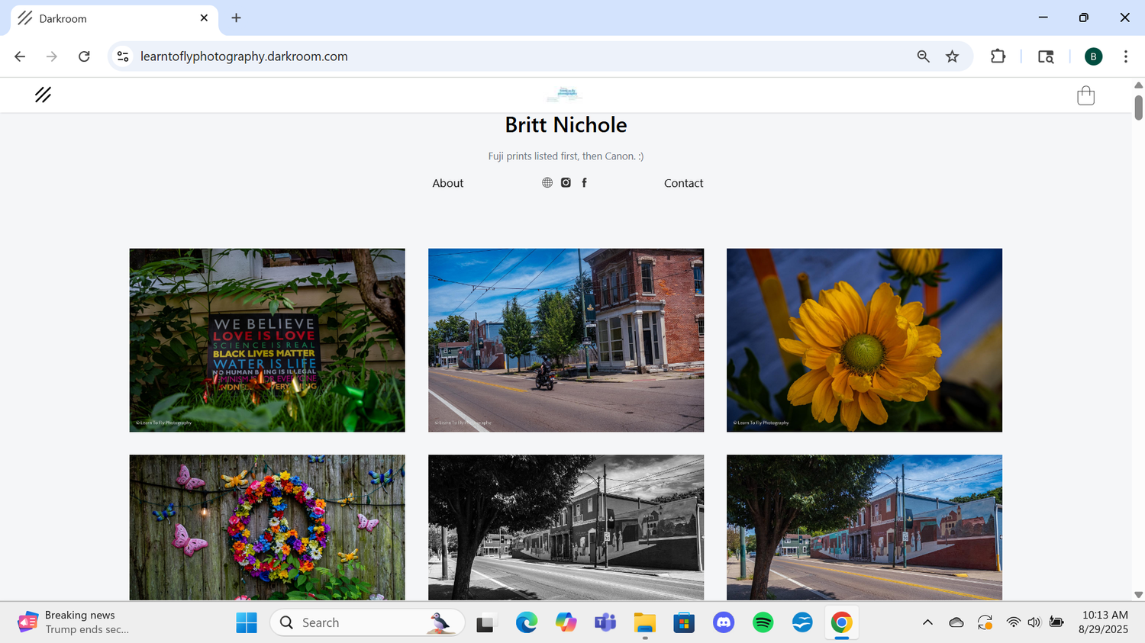This screenshot has width=1145, height=643.
Task: Click the Britt Nichole heading
Action: pos(566,124)
